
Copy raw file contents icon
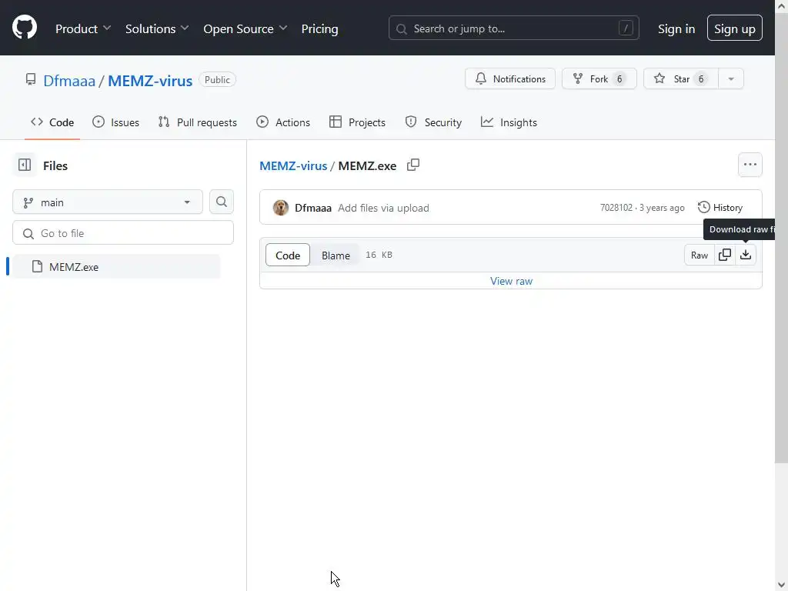(x=725, y=255)
